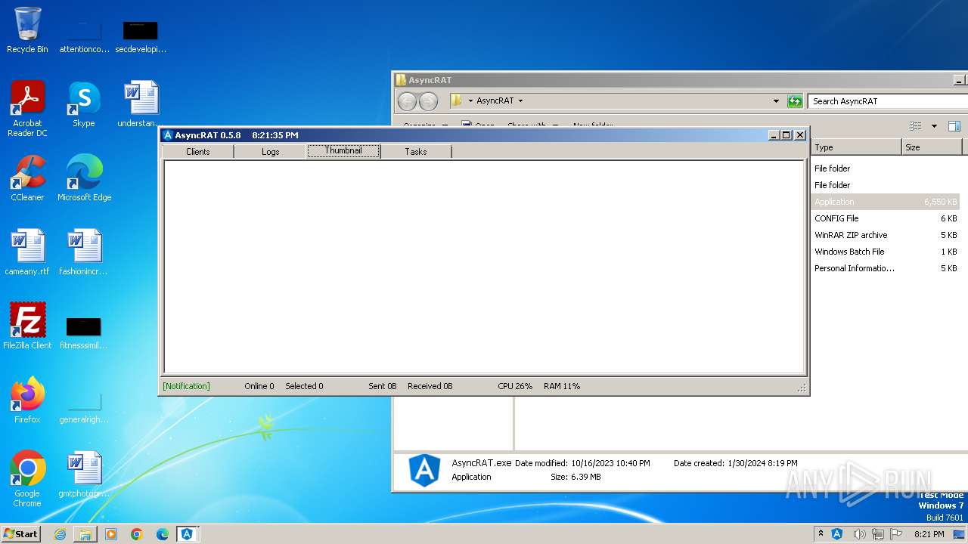Show hidden system tray icons
968x544 pixels.
click(821, 533)
